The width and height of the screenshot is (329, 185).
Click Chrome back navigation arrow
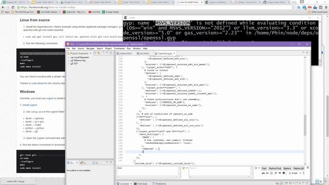tap(3, 7)
